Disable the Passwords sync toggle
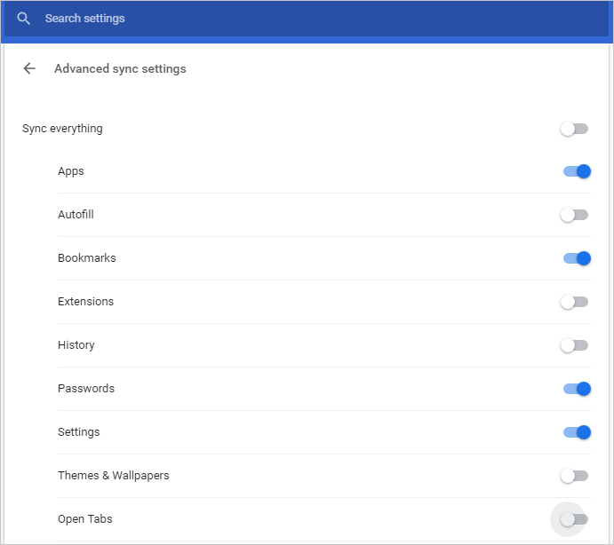This screenshot has width=614, height=545. click(x=577, y=389)
